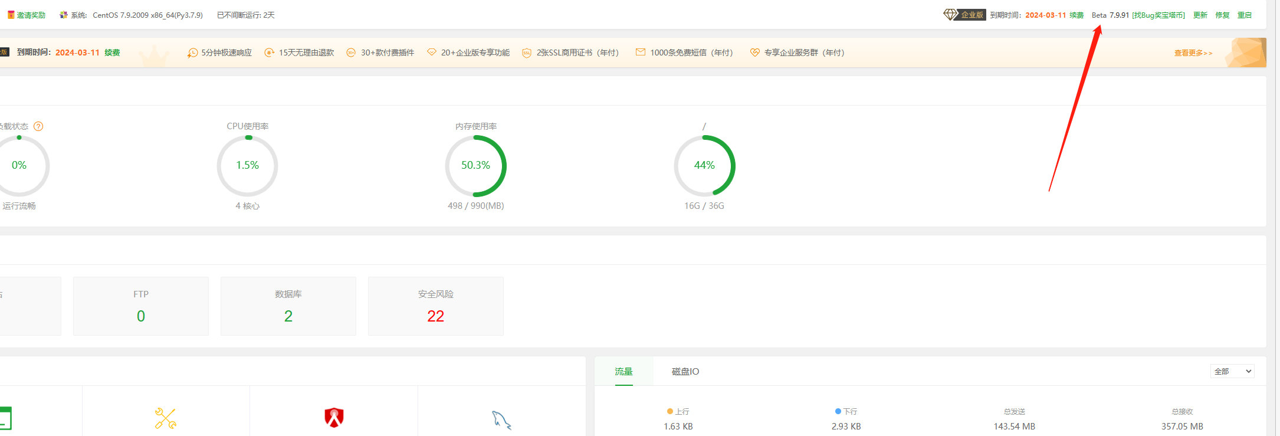Click the 15天无理由退款 refund icon
The height and width of the screenshot is (436, 1280).
point(269,53)
